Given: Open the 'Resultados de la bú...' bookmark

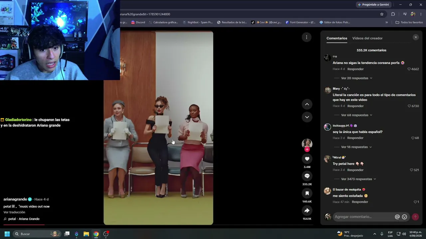Looking at the screenshot, I should [x=232, y=22].
